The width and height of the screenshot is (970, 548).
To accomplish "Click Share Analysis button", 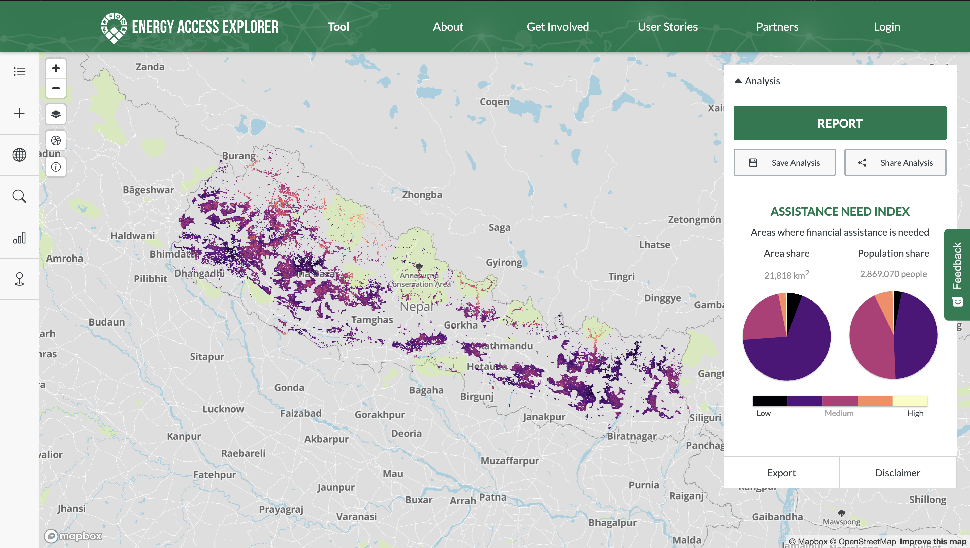I will [895, 162].
